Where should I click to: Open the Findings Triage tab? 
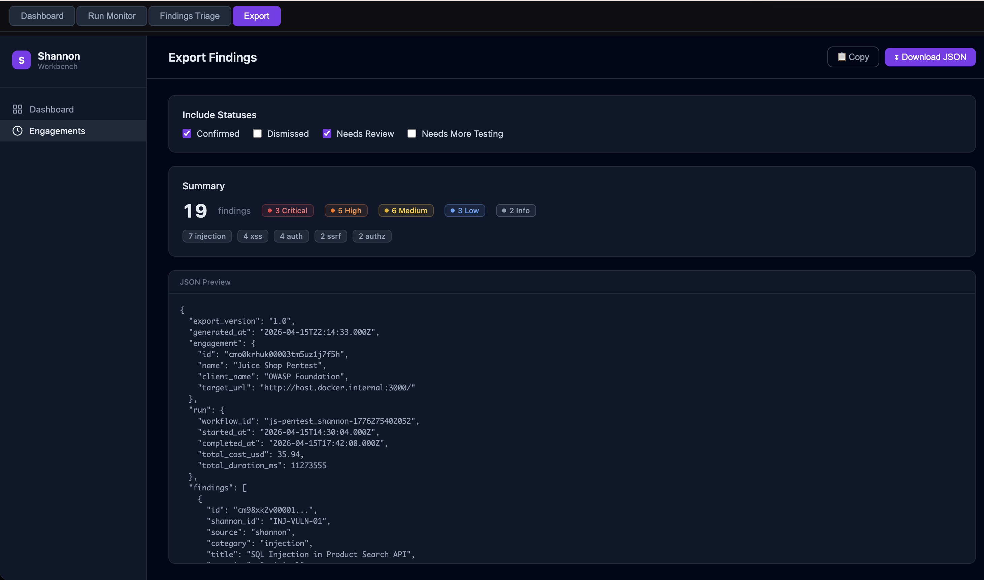pyautogui.click(x=190, y=16)
